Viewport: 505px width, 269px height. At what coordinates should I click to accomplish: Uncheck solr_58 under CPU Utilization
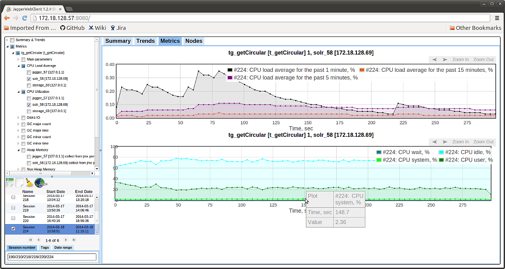[x=29, y=104]
